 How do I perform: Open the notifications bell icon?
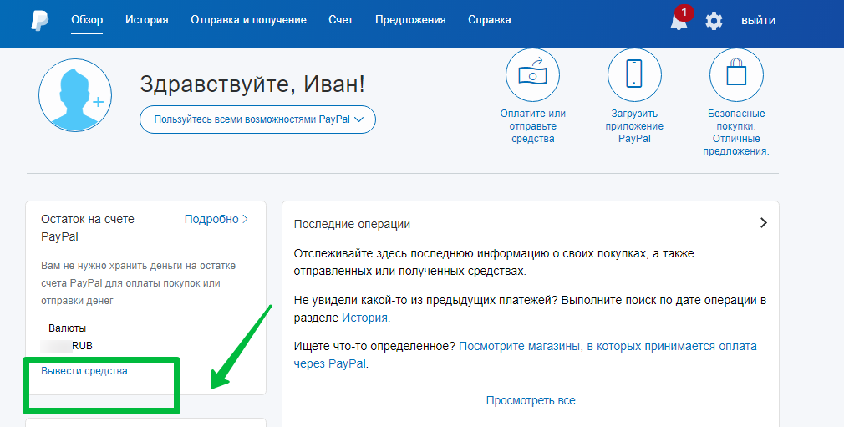[x=679, y=21]
